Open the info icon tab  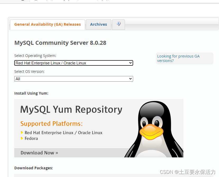pos(118,25)
